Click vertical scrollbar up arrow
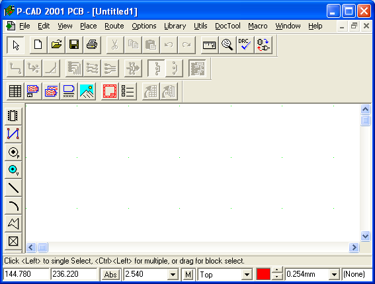Viewport: 375px width, 284px height. 365,110
